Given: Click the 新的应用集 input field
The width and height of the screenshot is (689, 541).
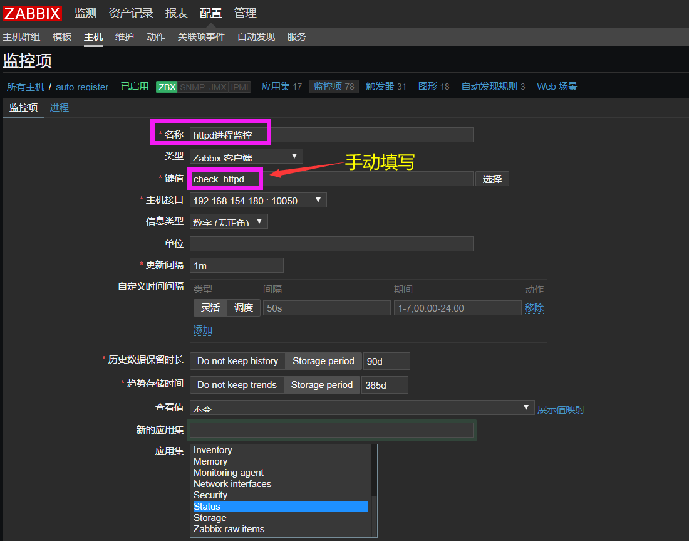Looking at the screenshot, I should pos(331,429).
